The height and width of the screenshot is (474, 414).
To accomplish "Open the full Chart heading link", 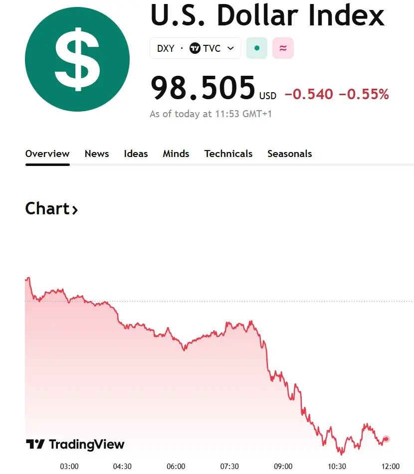I will pyautogui.click(x=47, y=208).
